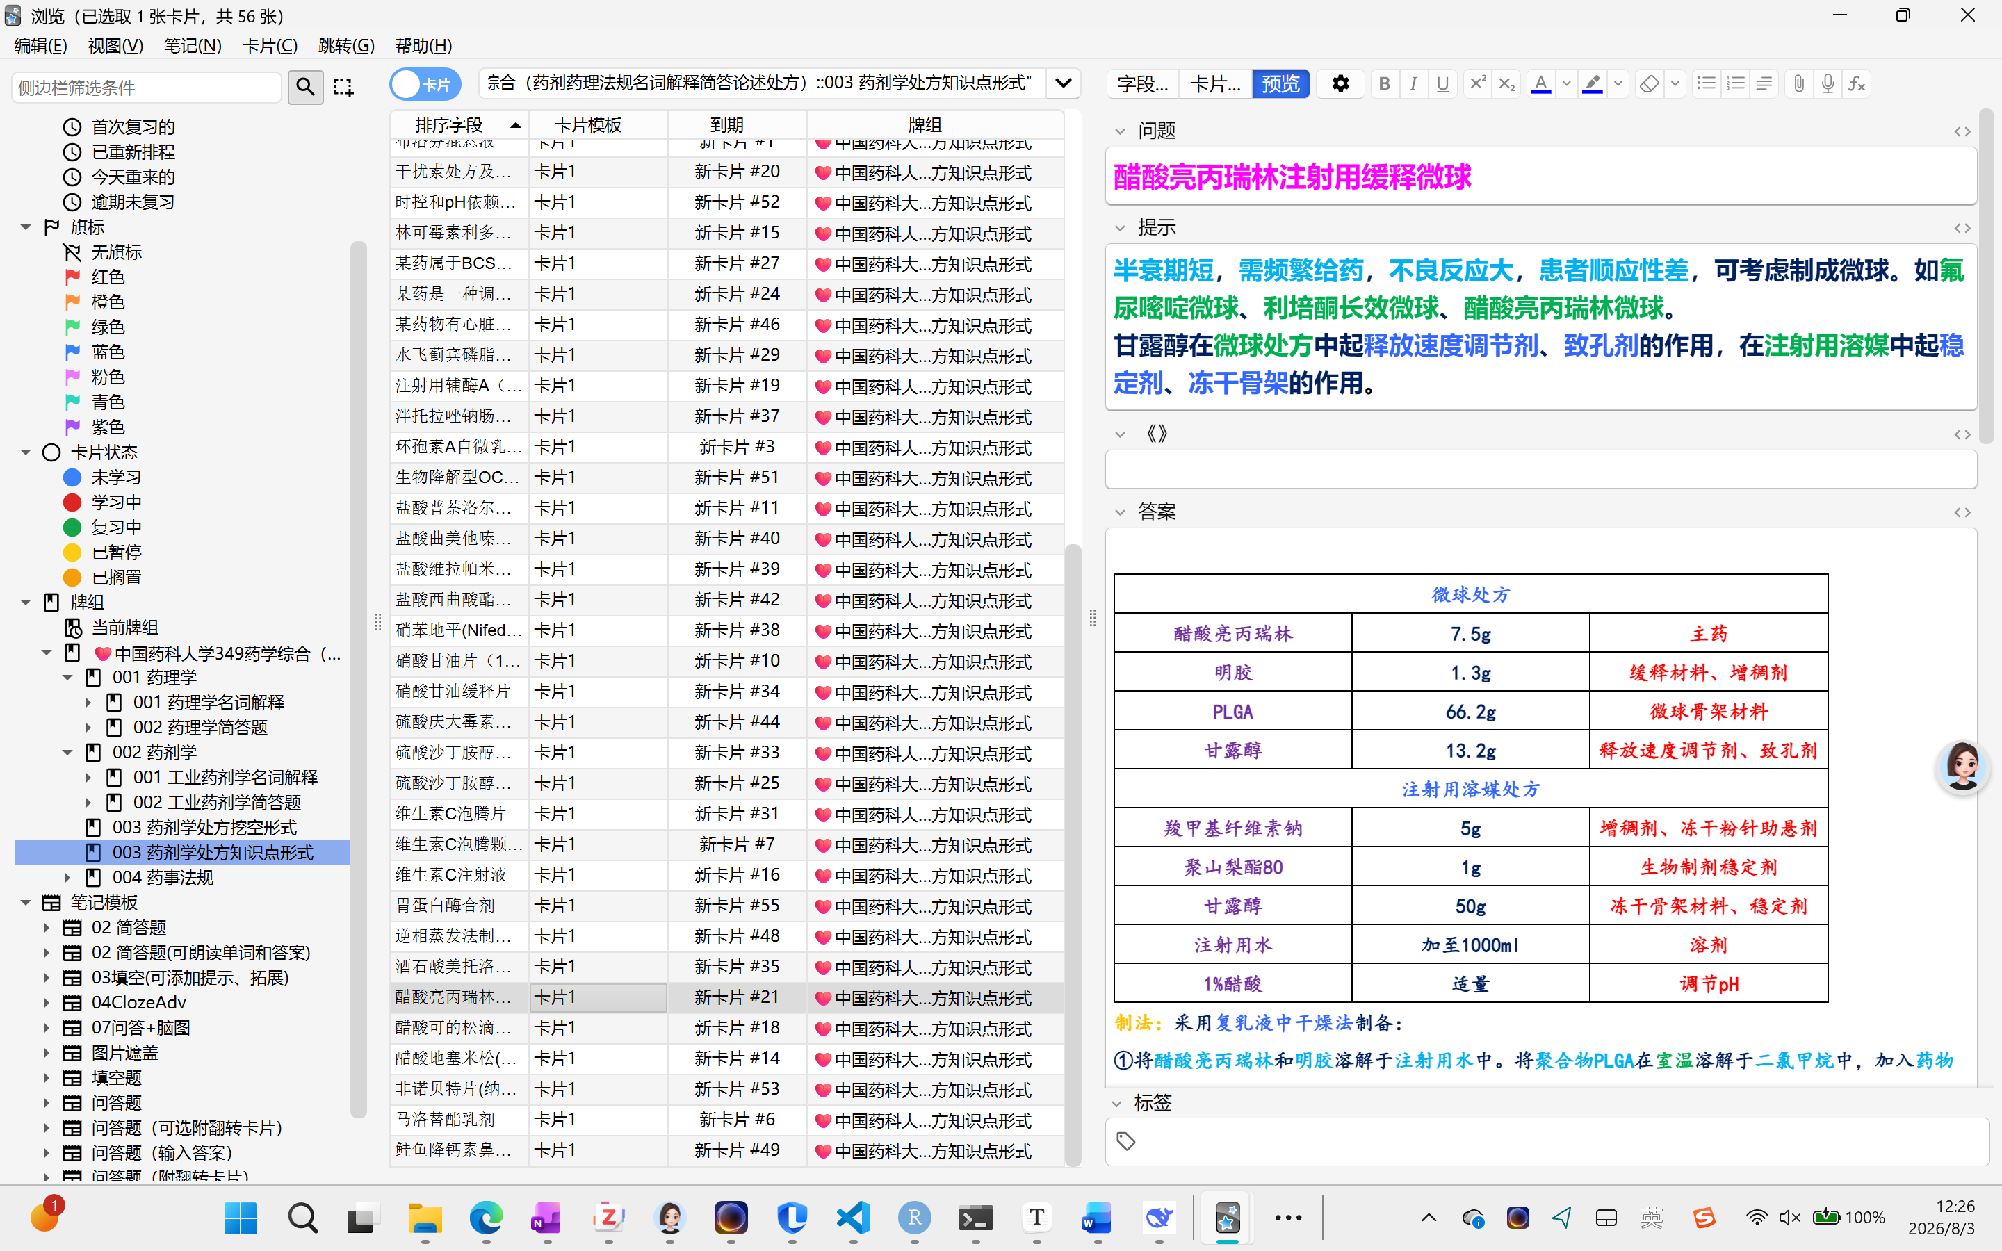This screenshot has height=1251, width=2002.
Task: Collapse the 答案 field
Action: 1120,513
